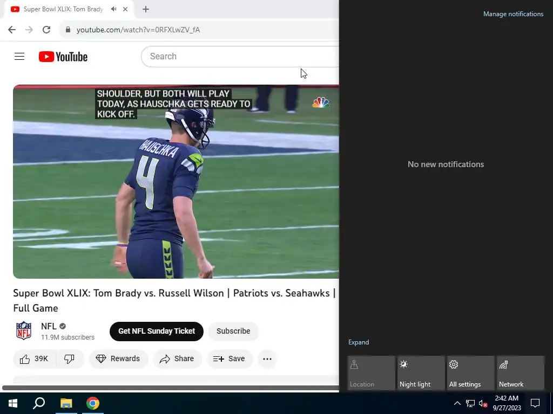Save the video to a playlist
Image resolution: width=553 pixels, height=414 pixels.
[230, 358]
